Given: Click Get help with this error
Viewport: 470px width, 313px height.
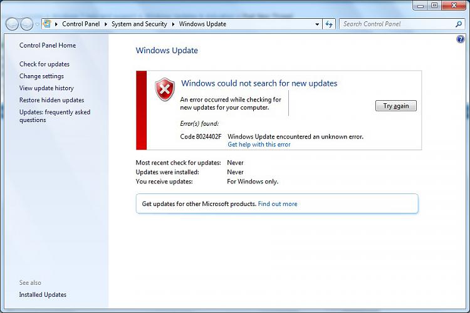Looking at the screenshot, I should coord(259,145).
